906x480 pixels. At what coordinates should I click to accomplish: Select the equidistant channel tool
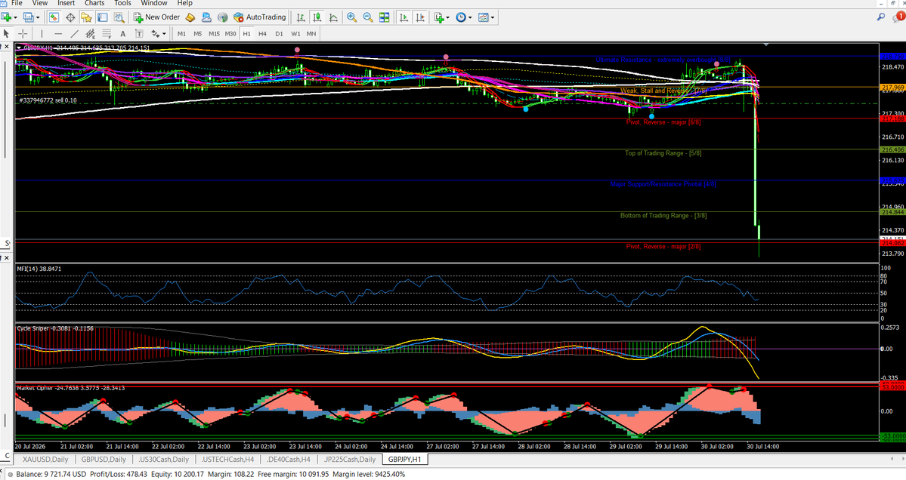click(90, 33)
